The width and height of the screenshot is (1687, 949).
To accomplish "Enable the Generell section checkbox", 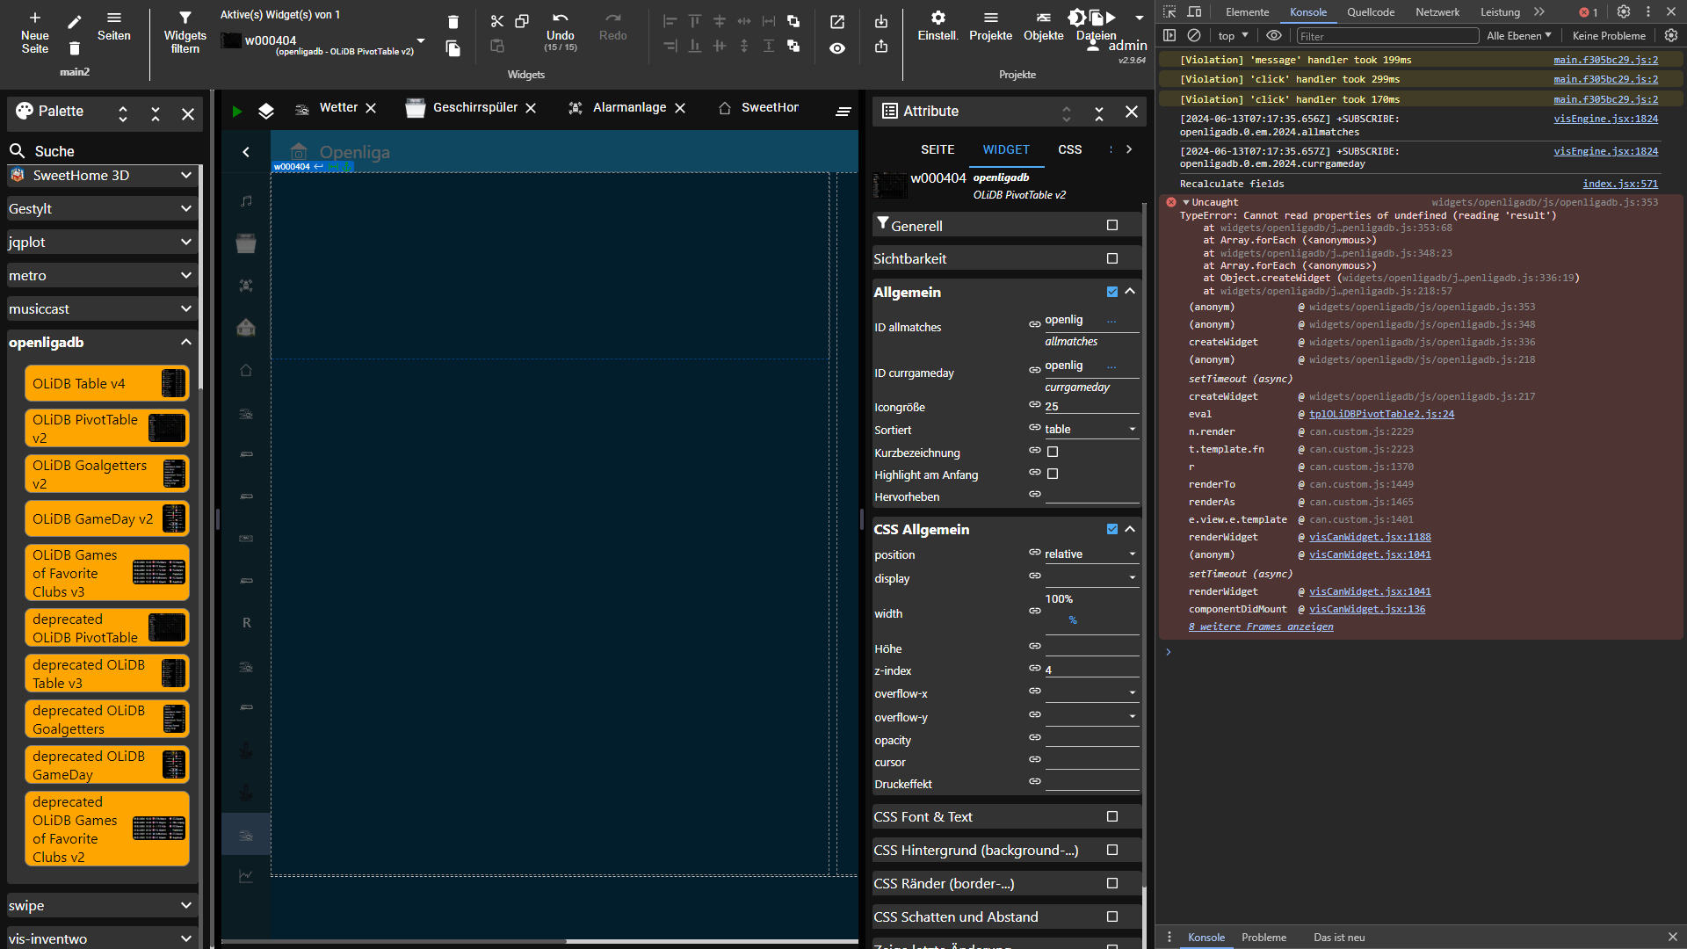I will (1112, 226).
